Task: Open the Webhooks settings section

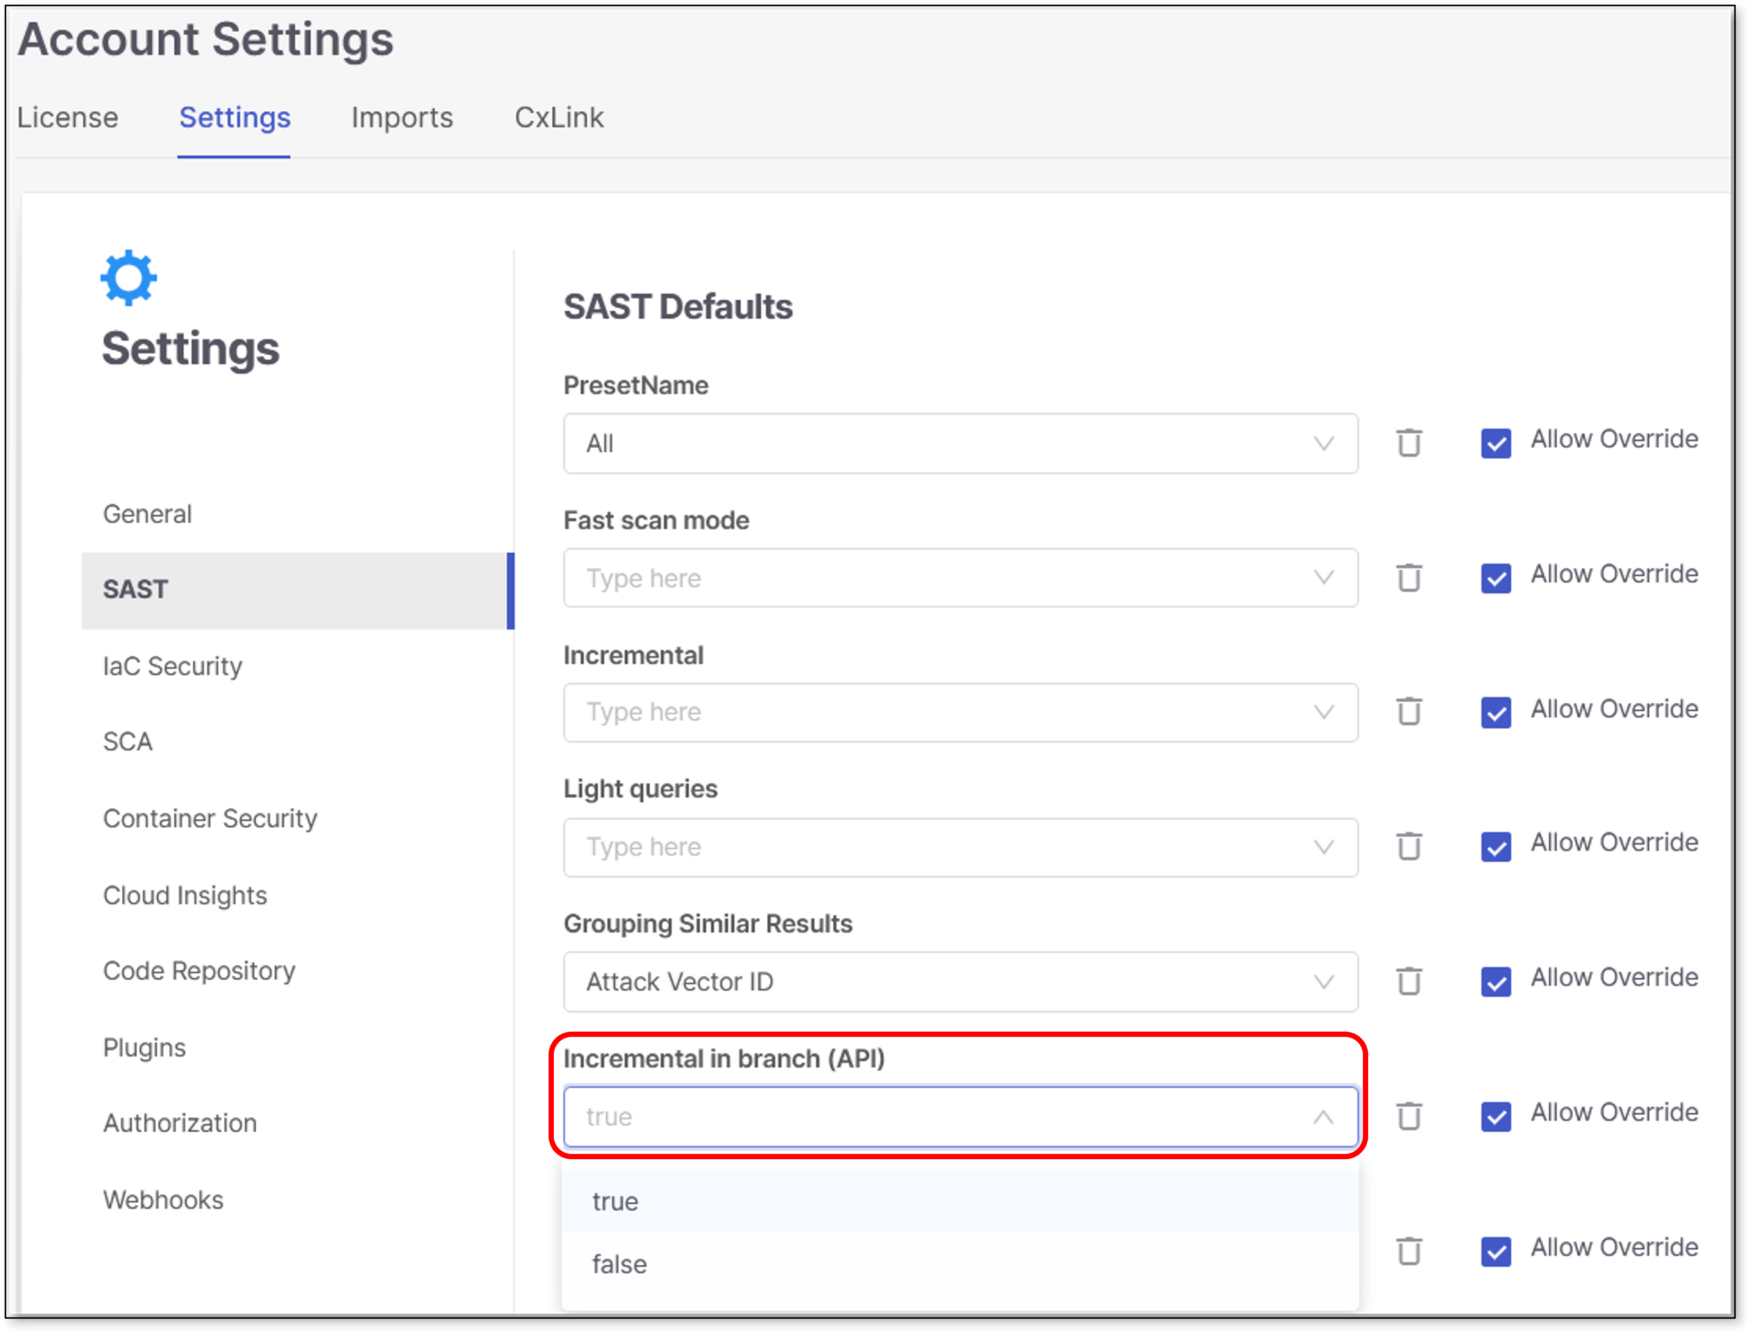Action: [x=163, y=1200]
